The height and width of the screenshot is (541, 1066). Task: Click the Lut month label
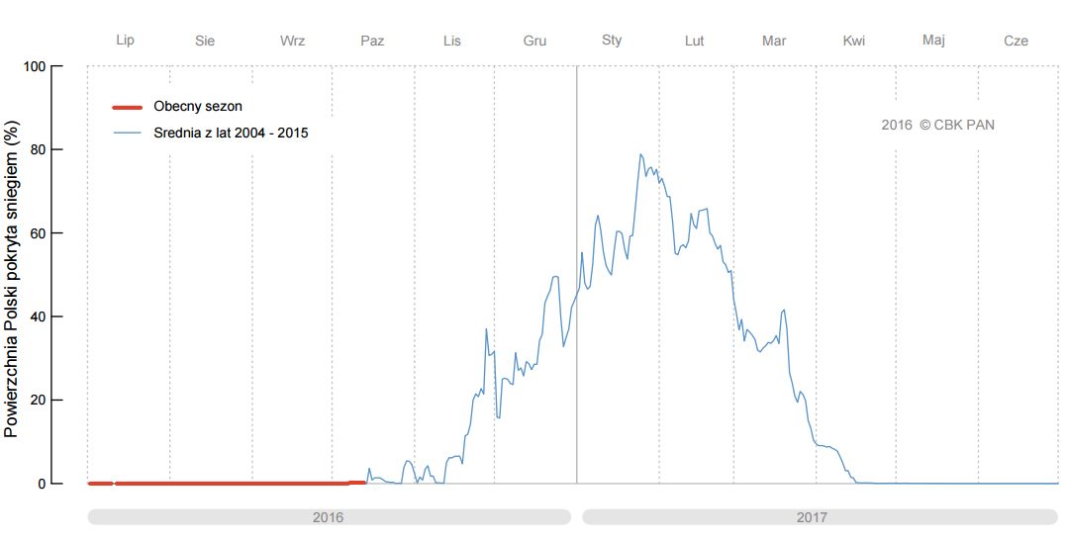(x=694, y=41)
